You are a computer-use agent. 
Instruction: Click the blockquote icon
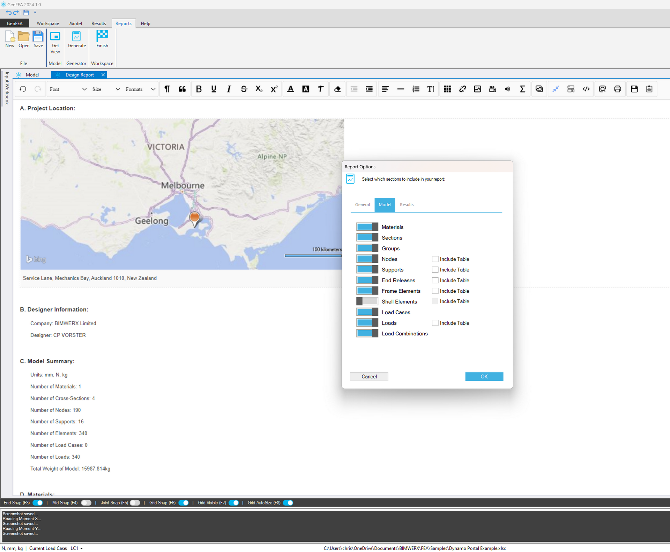[x=182, y=89]
